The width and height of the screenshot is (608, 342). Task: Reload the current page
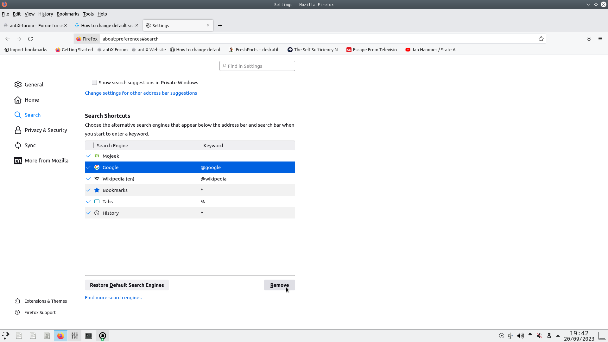[30, 39]
